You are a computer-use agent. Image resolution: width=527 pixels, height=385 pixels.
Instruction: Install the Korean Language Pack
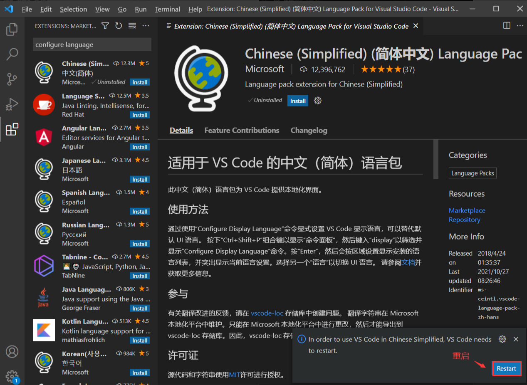[140, 373]
